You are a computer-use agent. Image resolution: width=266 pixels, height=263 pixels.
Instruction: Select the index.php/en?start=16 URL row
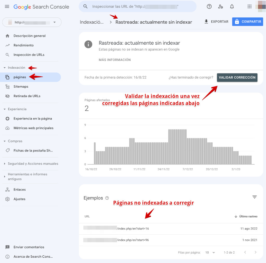pos(171,229)
